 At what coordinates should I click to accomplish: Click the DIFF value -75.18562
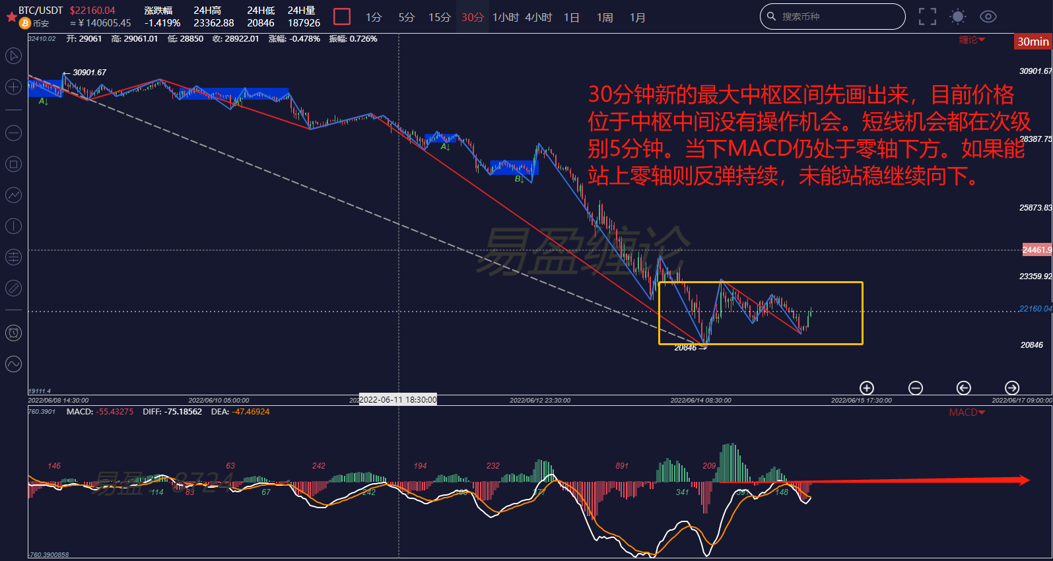point(182,412)
